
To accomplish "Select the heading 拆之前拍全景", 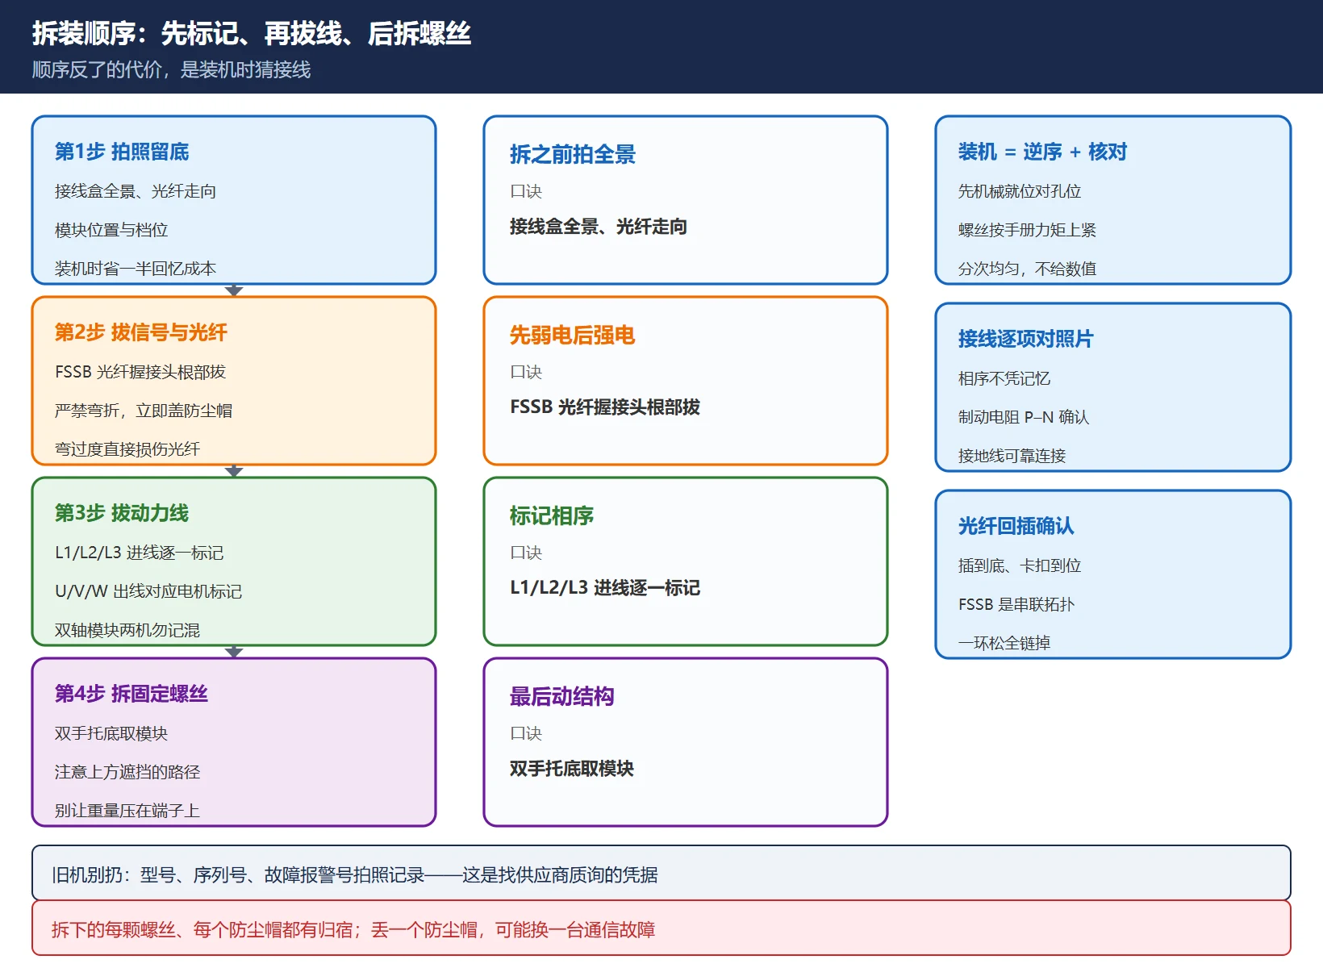I will click(x=573, y=154).
